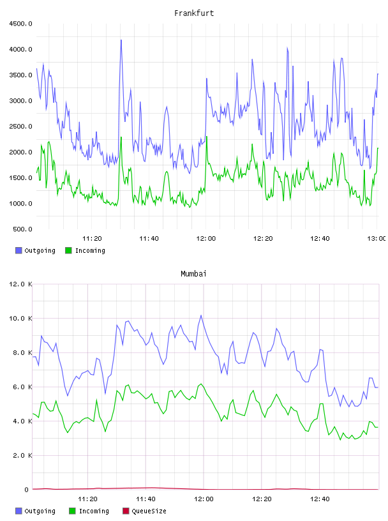Click the Incoming legend label under Mumbai chart
This screenshot has width=388, height=521.
coord(94,511)
